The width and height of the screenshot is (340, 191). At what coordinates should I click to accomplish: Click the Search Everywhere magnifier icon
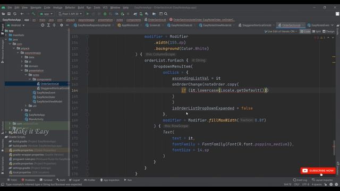point(166,14)
